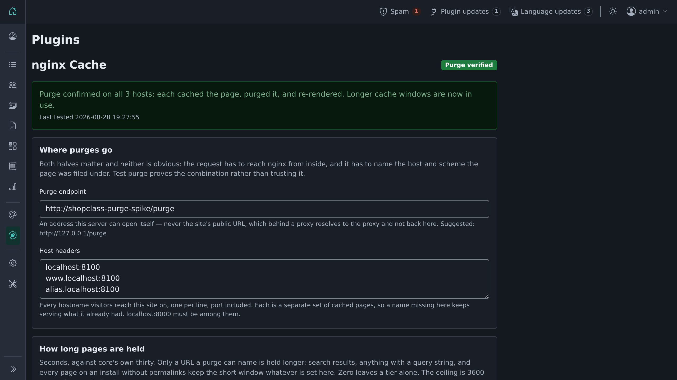The width and height of the screenshot is (677, 380).
Task: Open the Spam notifications link
Action: [x=400, y=12]
